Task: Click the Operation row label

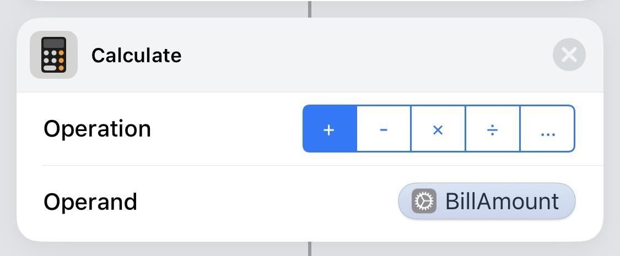Action: point(97,129)
